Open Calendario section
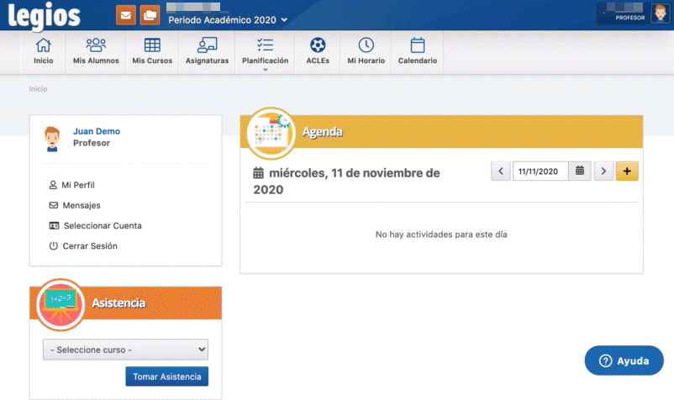Image resolution: width=674 pixels, height=400 pixels. click(418, 51)
